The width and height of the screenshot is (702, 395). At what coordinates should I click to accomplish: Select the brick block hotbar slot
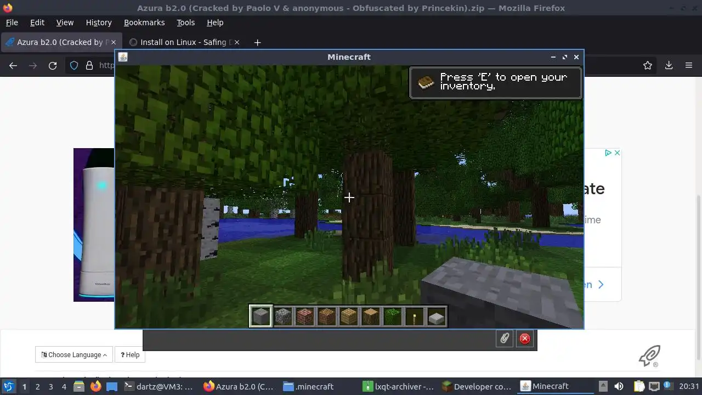(x=305, y=317)
